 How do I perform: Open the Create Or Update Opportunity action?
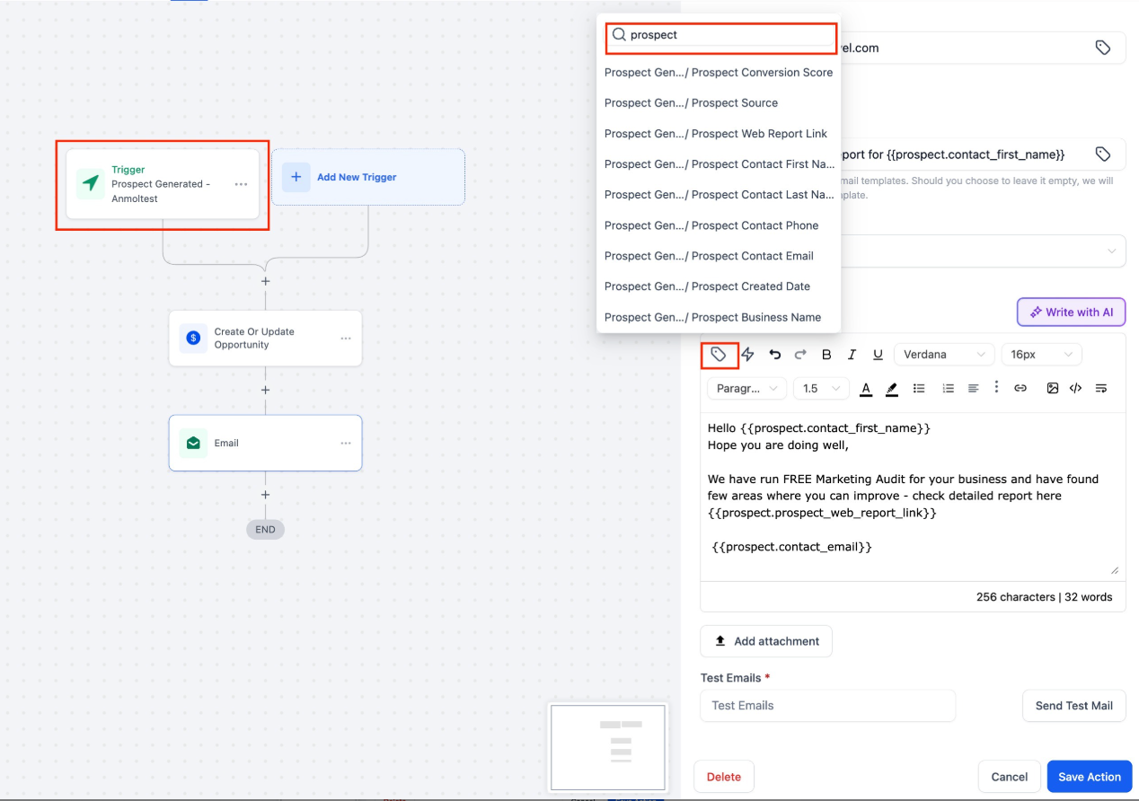tap(265, 339)
